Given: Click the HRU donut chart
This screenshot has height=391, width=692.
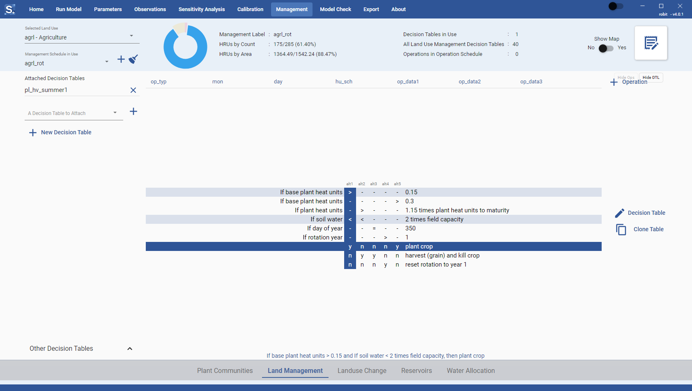Looking at the screenshot, I should pos(186,46).
